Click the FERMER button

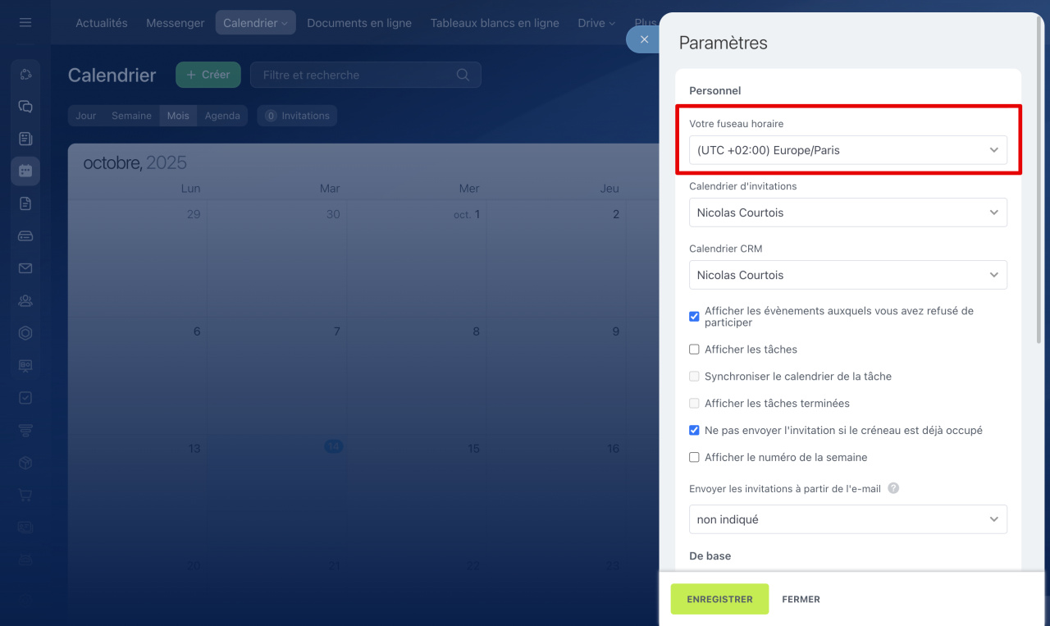pyautogui.click(x=801, y=599)
